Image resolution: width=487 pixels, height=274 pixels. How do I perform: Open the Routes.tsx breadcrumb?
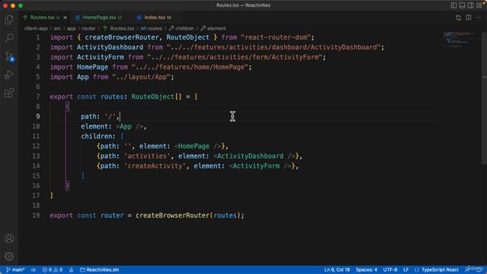[119, 28]
